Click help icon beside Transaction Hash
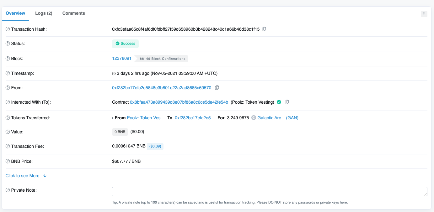The height and width of the screenshot is (212, 434). click(8, 29)
